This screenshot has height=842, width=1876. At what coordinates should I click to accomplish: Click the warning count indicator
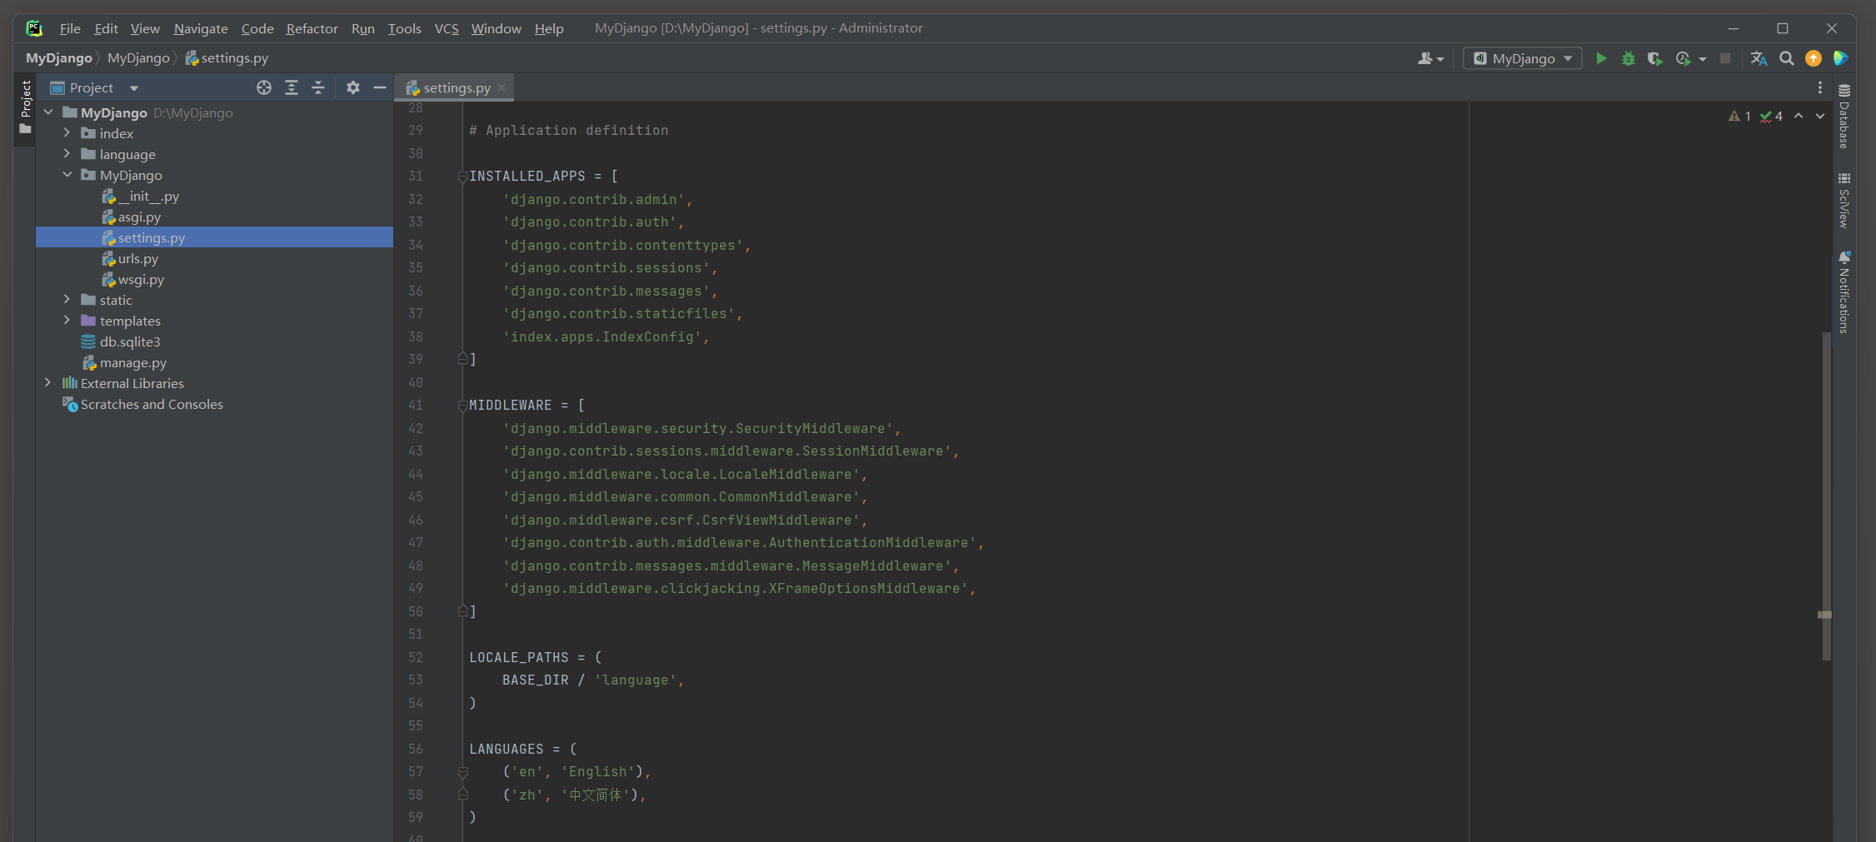(1739, 117)
